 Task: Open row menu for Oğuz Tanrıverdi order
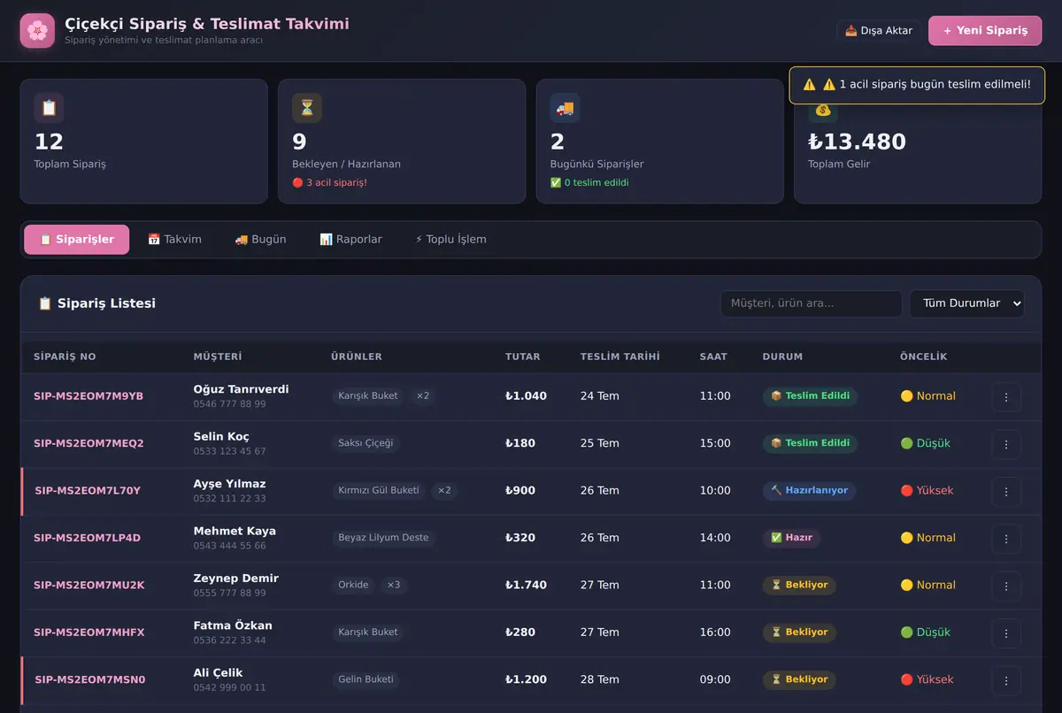1006,396
